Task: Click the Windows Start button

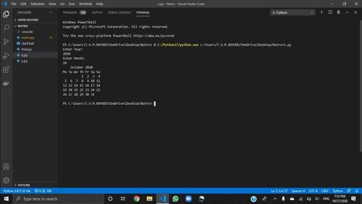Action: click(6, 199)
